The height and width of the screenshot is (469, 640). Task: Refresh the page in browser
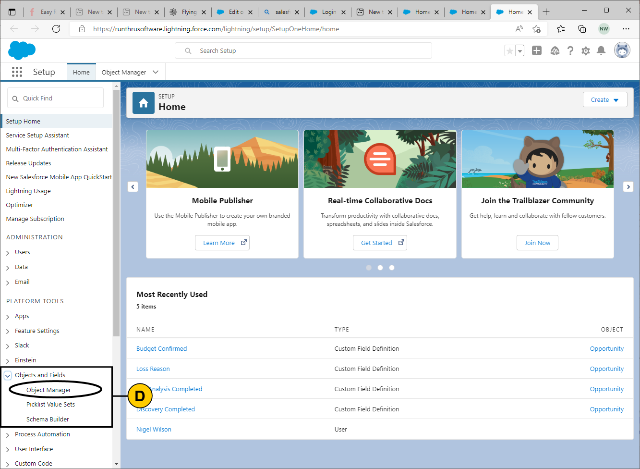pyautogui.click(x=56, y=29)
